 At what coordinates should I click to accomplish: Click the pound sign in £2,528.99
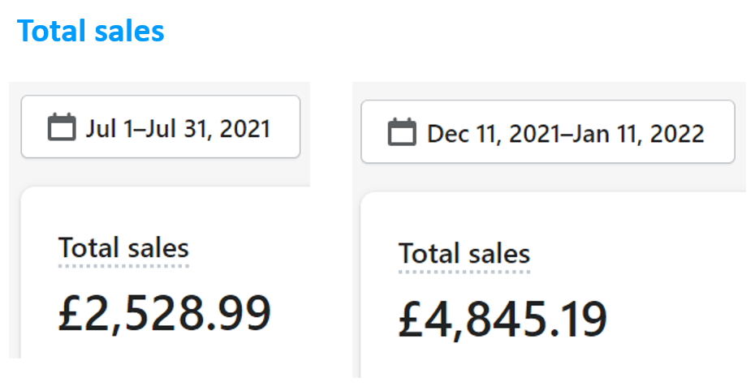click(x=71, y=313)
